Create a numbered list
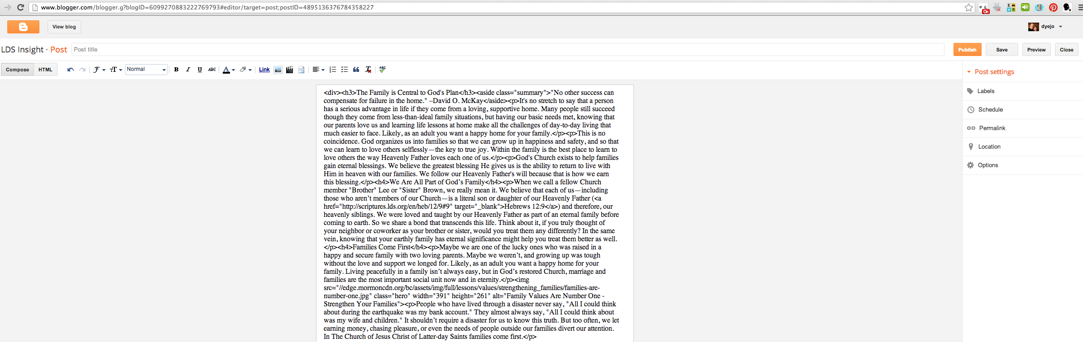The height and width of the screenshot is (342, 1083). click(x=333, y=70)
